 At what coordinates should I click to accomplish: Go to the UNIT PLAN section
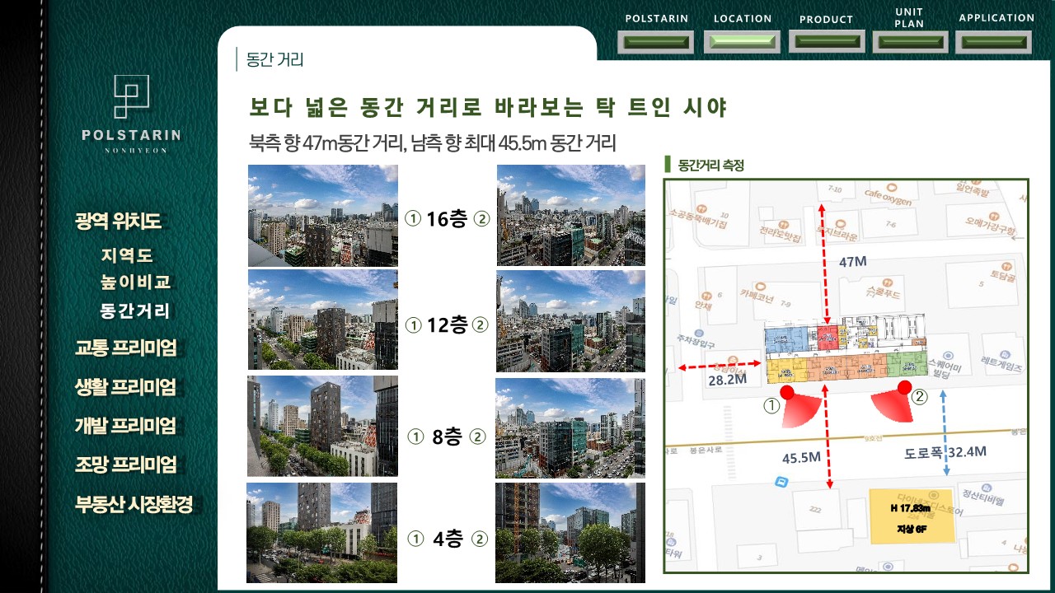pos(909,41)
